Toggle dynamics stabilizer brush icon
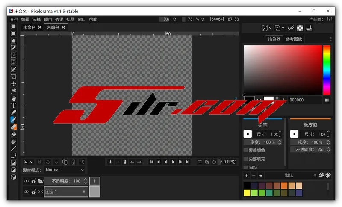This screenshot has width=342, height=207. point(309,28)
